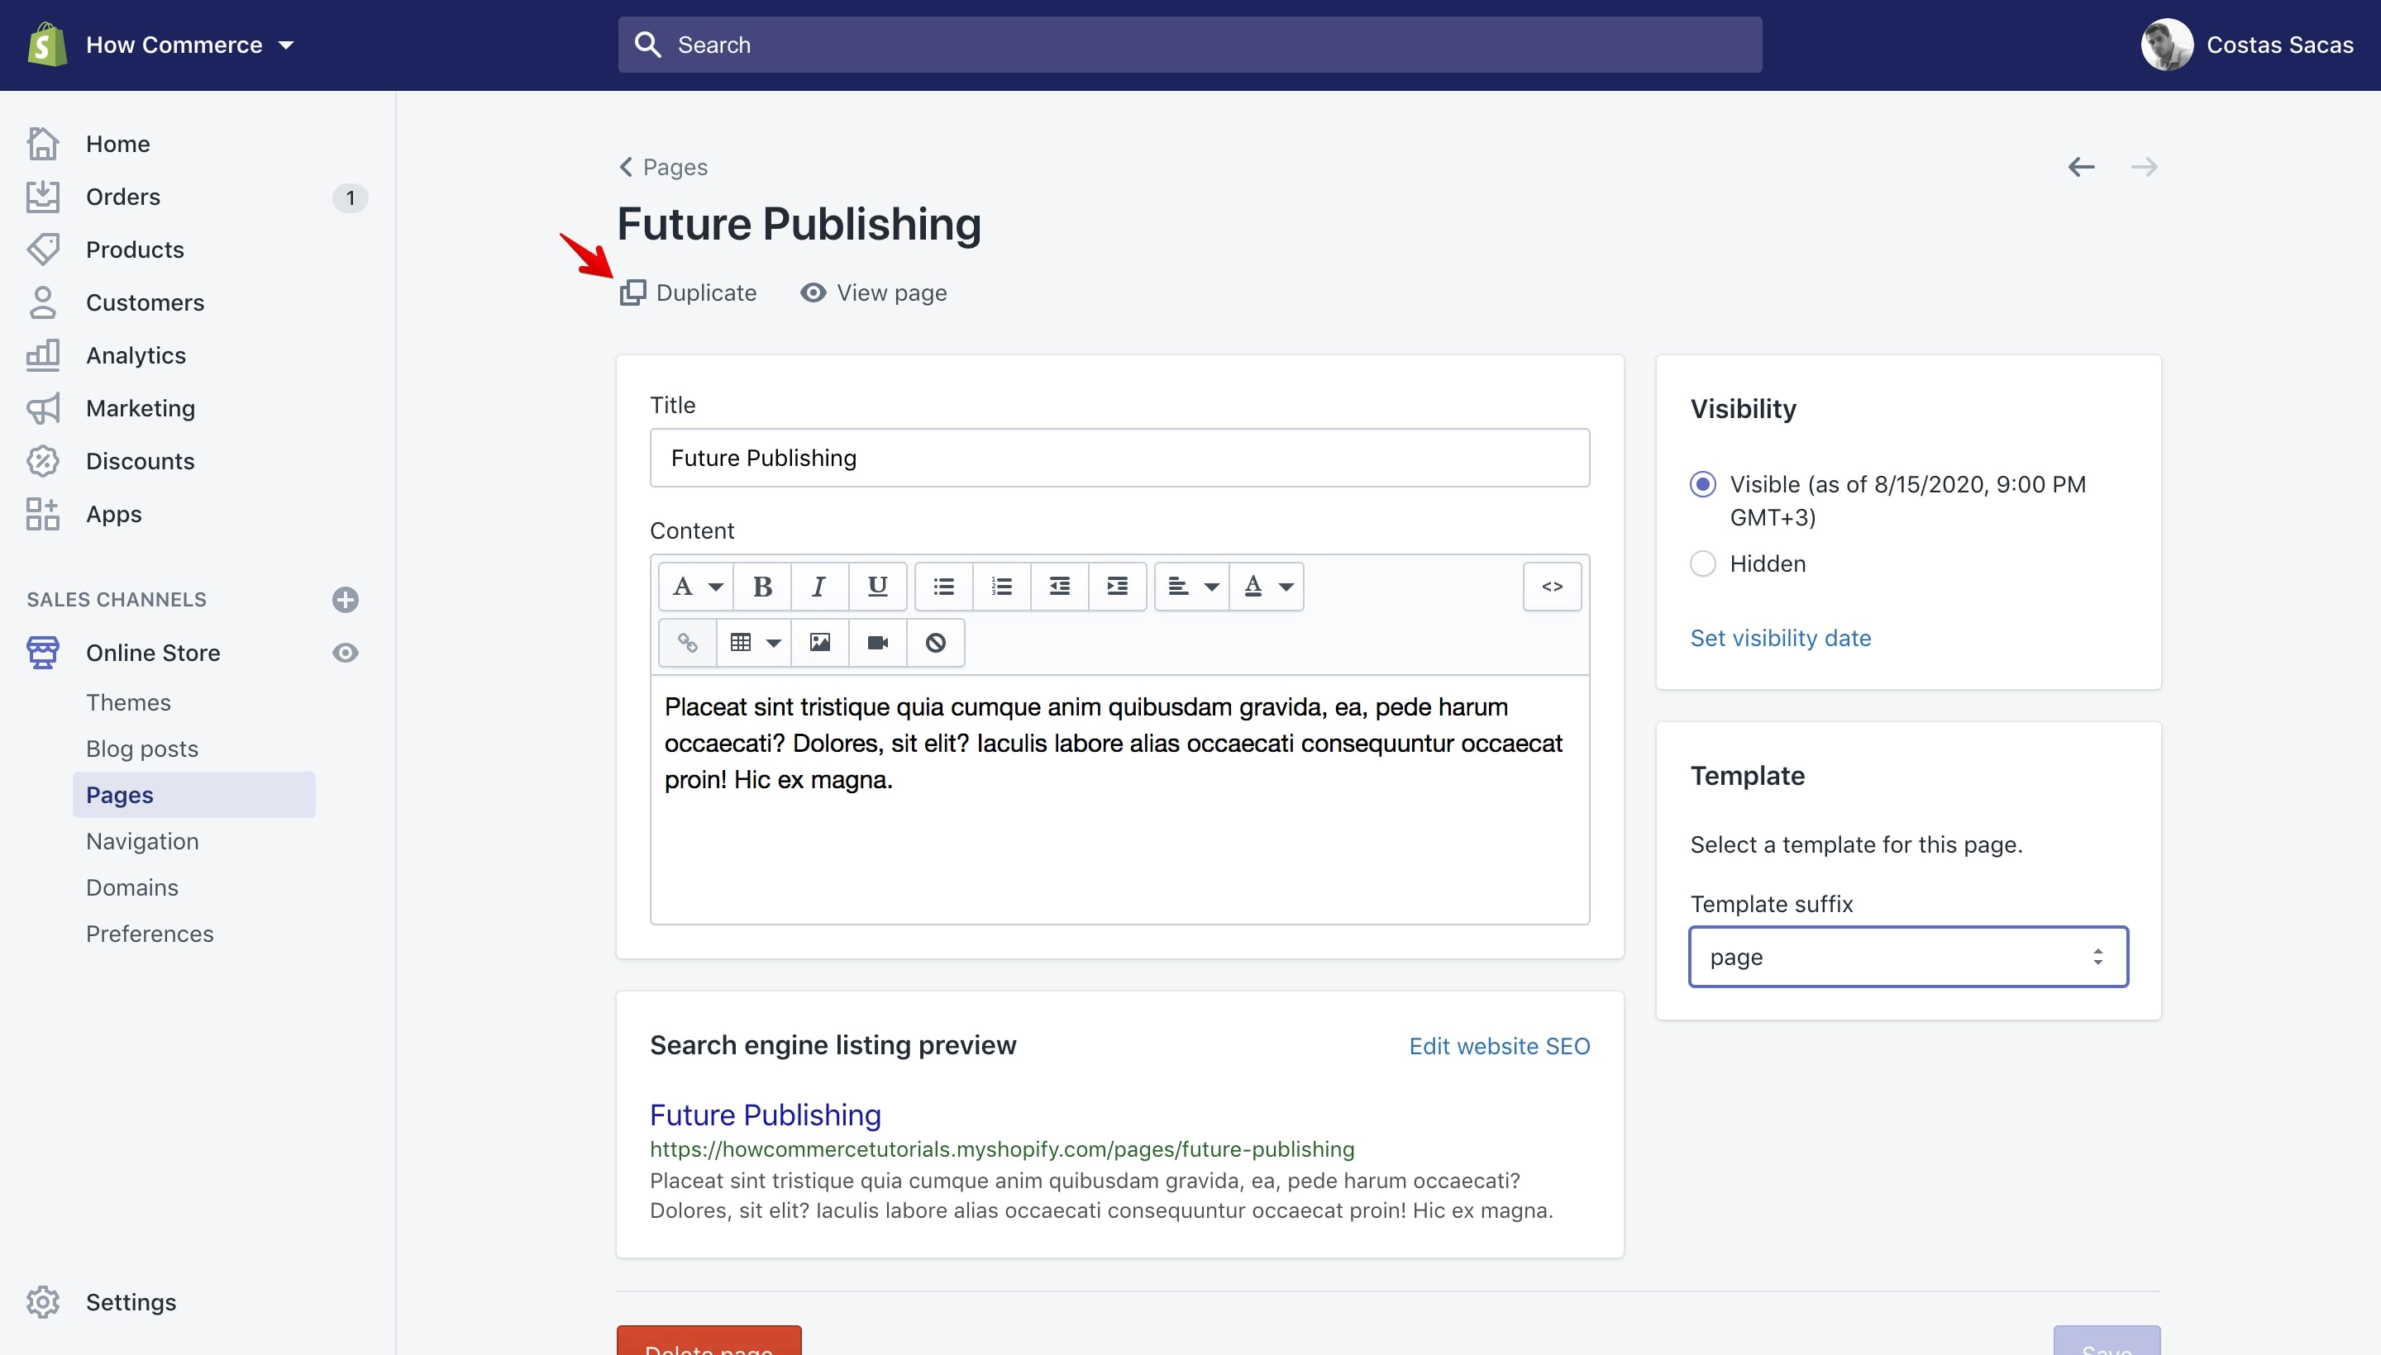This screenshot has width=2381, height=1355.
Task: Open the formatting style dropdown
Action: (695, 587)
